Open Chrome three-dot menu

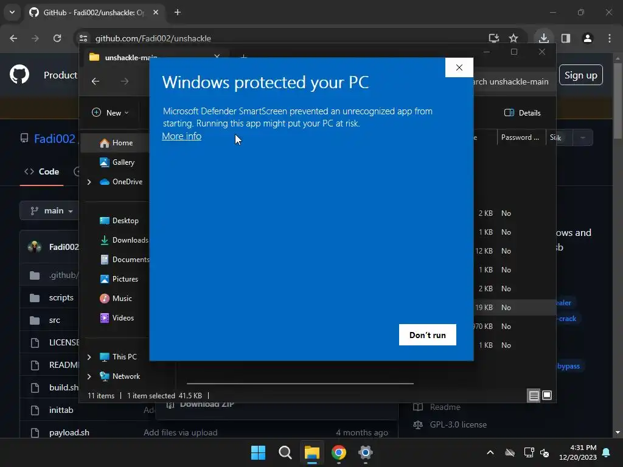(x=610, y=38)
